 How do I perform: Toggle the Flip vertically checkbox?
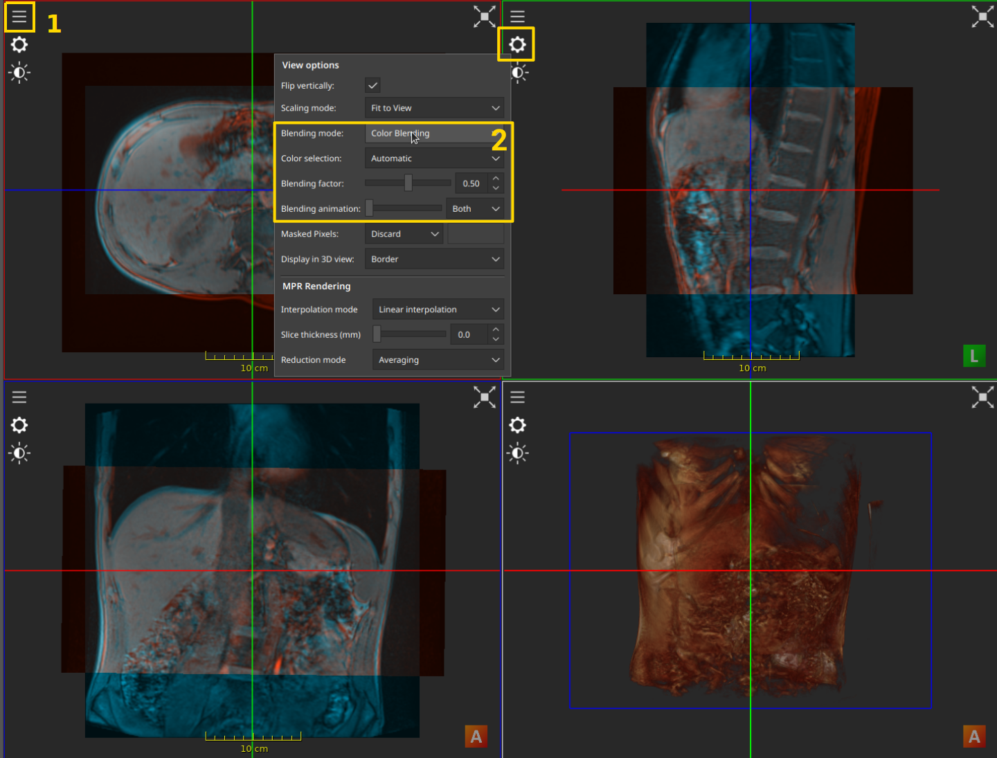click(372, 86)
